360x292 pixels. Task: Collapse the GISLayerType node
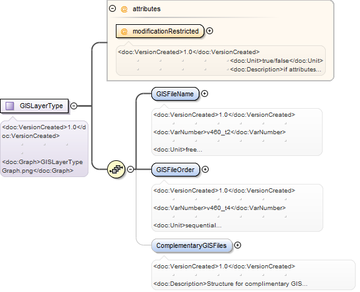73,106
